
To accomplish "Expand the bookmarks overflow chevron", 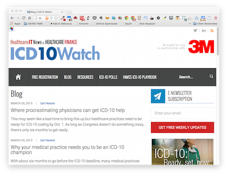I will tap(190, 24).
